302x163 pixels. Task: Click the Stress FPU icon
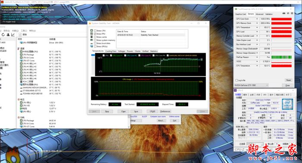[x=91, y=34]
